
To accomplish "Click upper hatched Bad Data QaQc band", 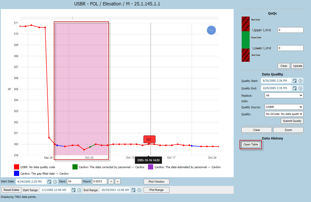I will (246, 24).
